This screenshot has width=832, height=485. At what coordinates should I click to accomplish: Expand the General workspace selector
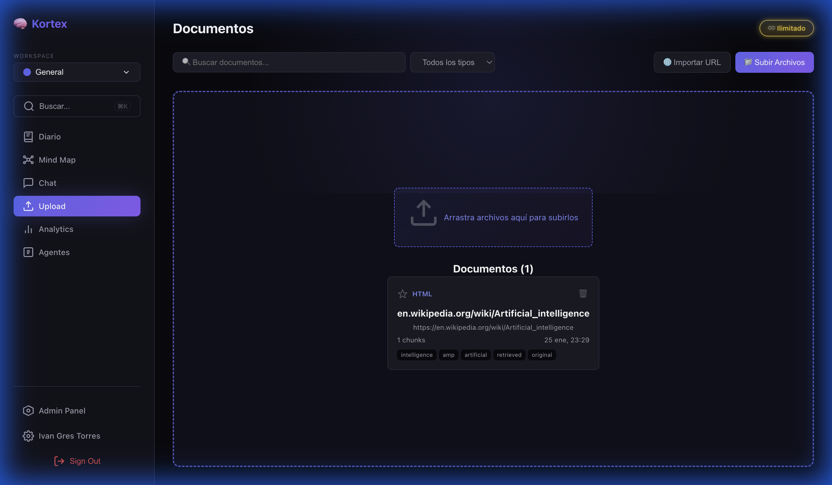[77, 72]
